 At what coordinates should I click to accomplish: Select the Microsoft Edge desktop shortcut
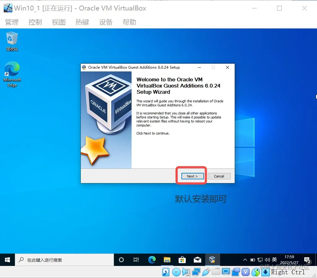(x=12, y=74)
